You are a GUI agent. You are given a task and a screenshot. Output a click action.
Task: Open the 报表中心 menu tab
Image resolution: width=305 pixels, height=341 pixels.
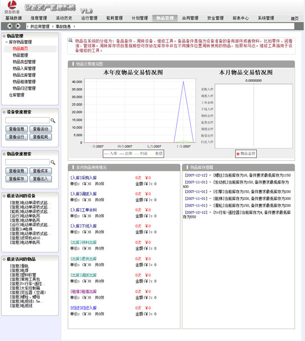(241, 18)
